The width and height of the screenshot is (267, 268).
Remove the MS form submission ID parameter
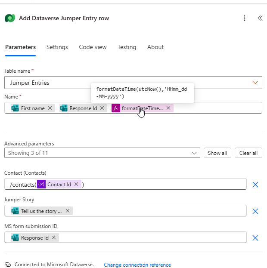255,238
